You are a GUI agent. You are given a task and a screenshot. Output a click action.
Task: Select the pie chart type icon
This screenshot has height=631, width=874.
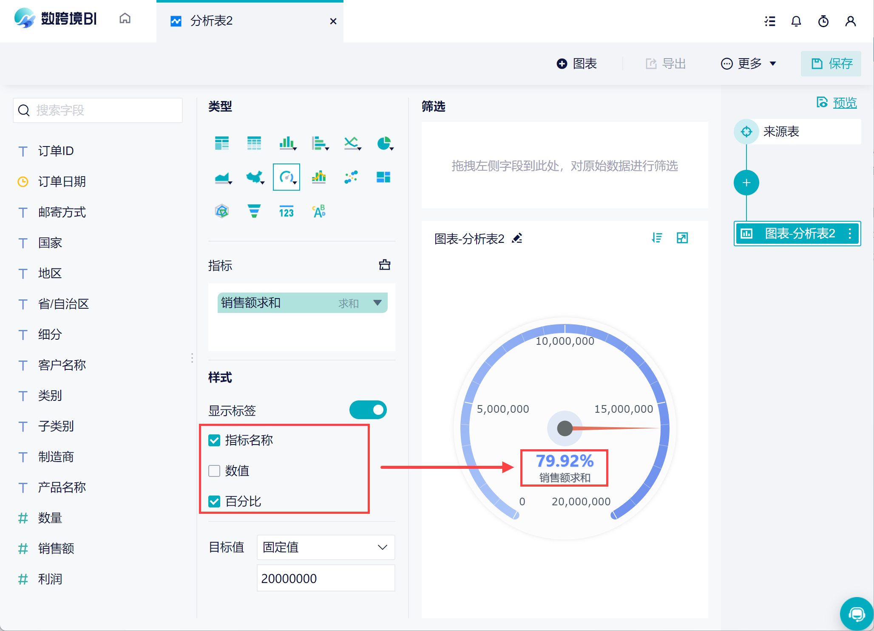[384, 143]
